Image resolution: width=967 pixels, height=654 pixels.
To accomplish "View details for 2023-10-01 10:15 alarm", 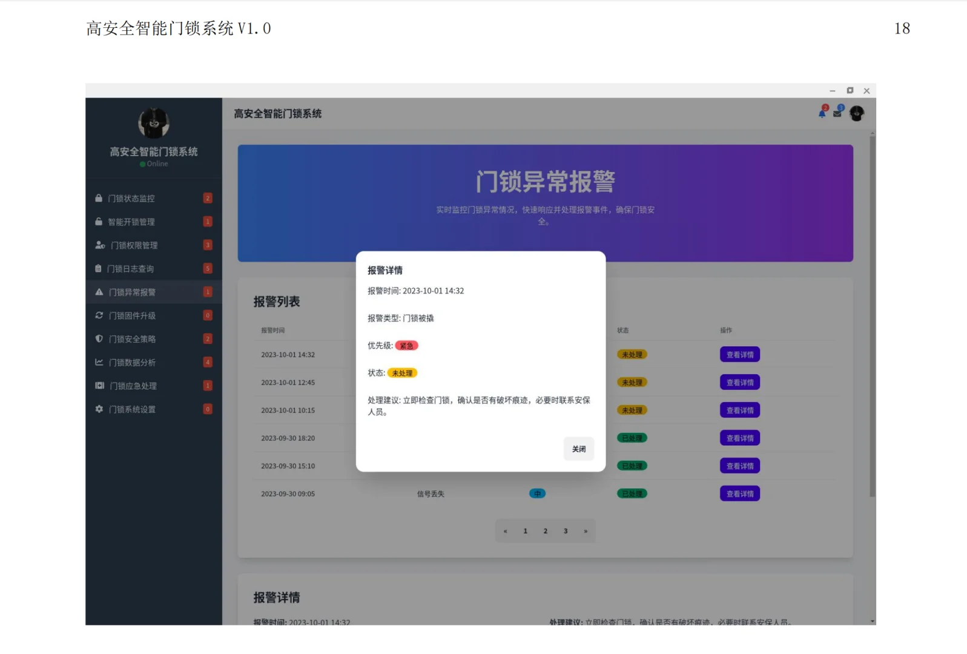I will [x=740, y=411].
